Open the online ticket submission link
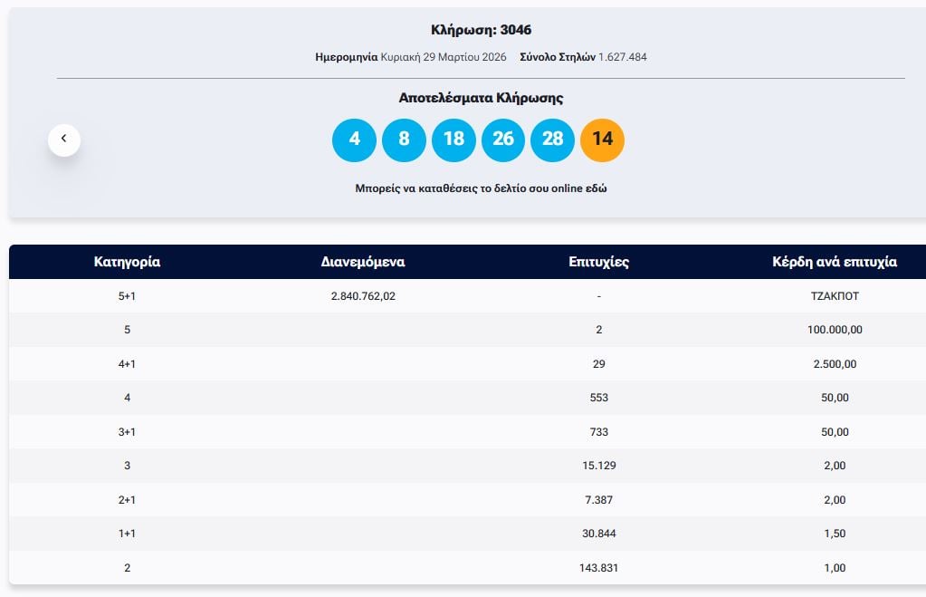 click(481, 188)
